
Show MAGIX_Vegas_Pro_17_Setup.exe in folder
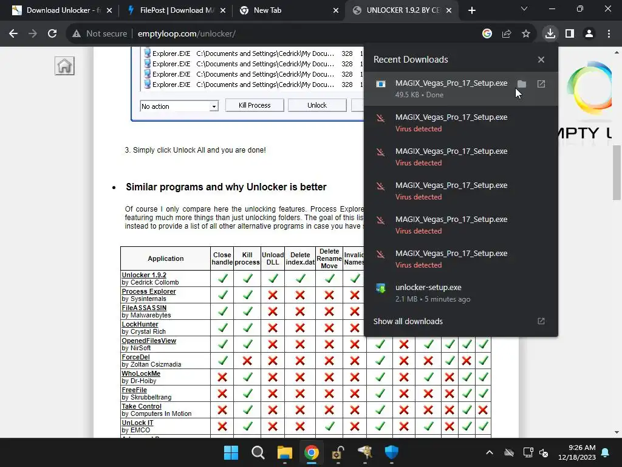coord(522,84)
